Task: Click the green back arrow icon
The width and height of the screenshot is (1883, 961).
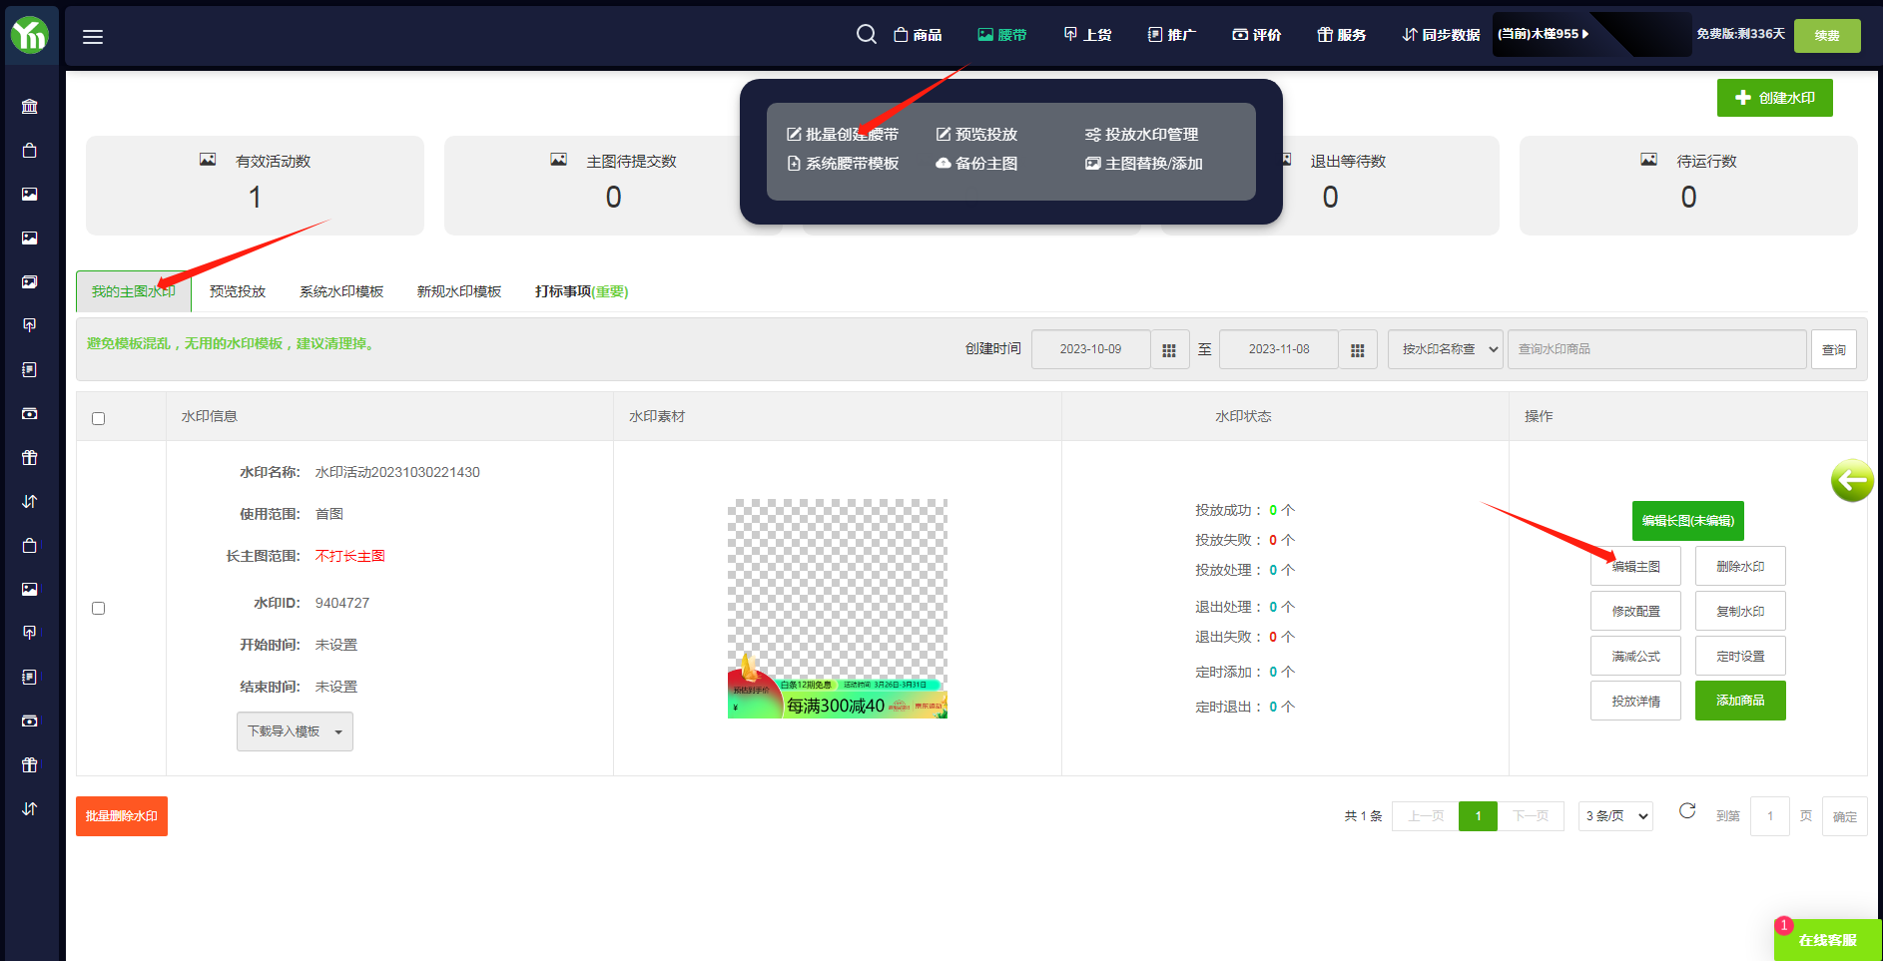Action: point(1852,481)
